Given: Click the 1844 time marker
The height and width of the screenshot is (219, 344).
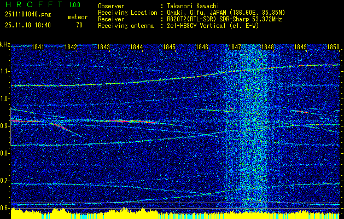Looking at the screenshot, I should click(137, 47).
